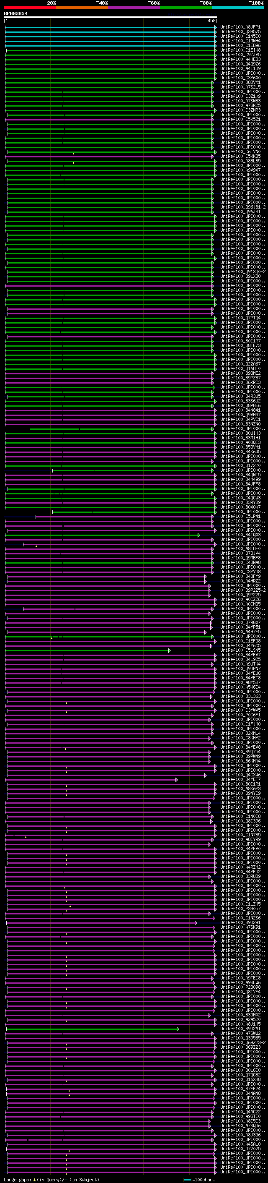Select the UniRef100_Q96JB1-2 label
This screenshot has width=268, height=1183.
tap(243, 207)
